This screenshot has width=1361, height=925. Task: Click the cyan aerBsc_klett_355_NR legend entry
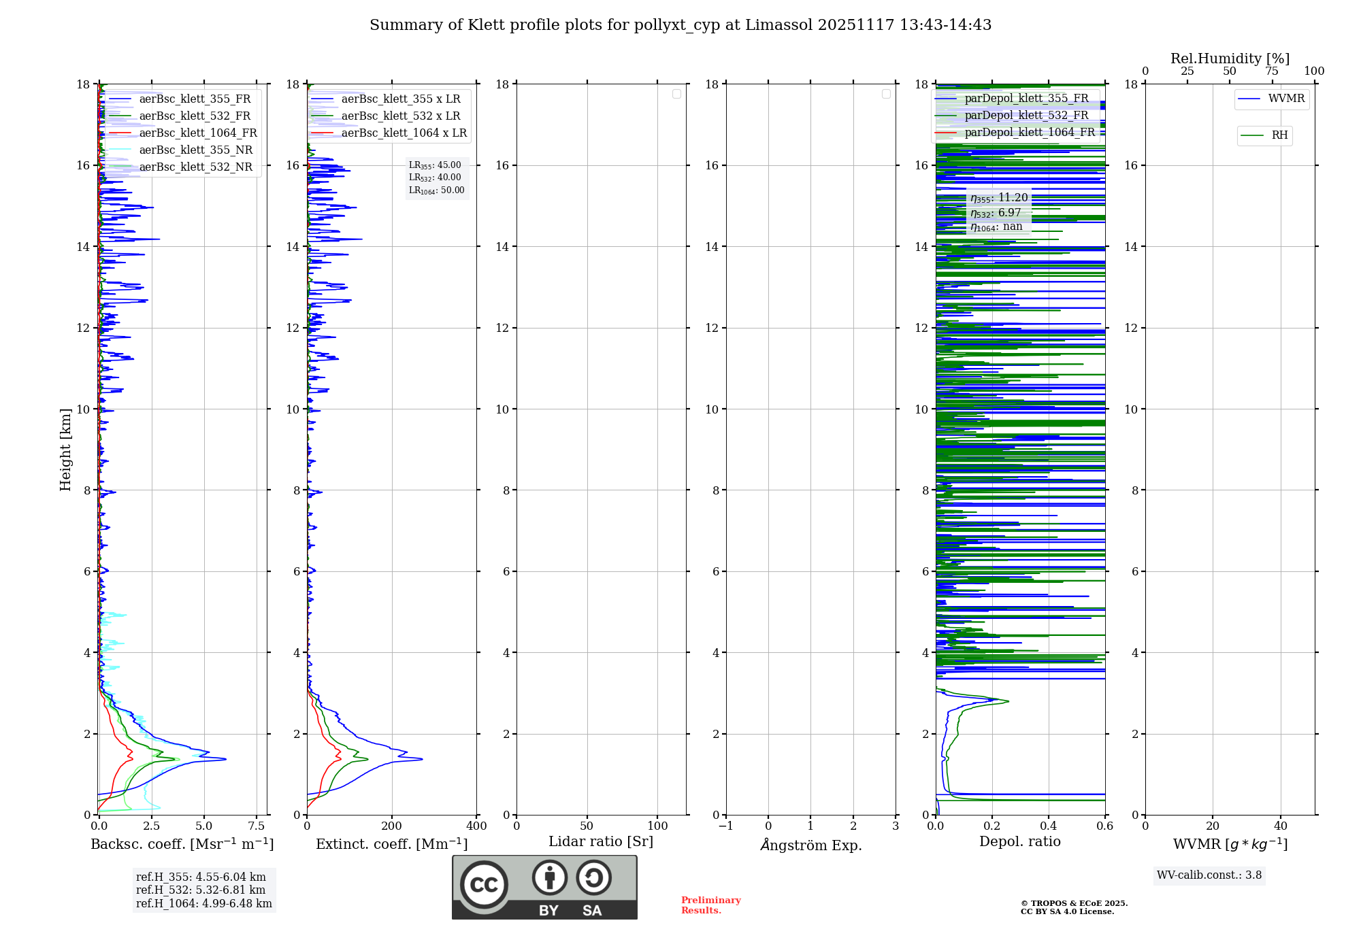click(x=195, y=150)
